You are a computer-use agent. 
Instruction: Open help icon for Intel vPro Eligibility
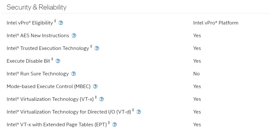tap(61, 23)
